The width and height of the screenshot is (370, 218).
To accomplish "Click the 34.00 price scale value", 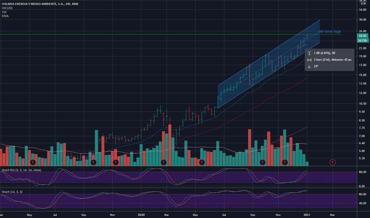I will [363, 10].
